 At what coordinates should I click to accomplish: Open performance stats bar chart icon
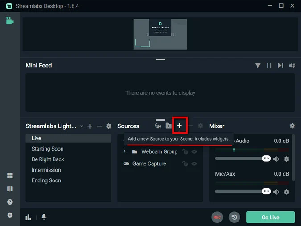tap(29, 218)
